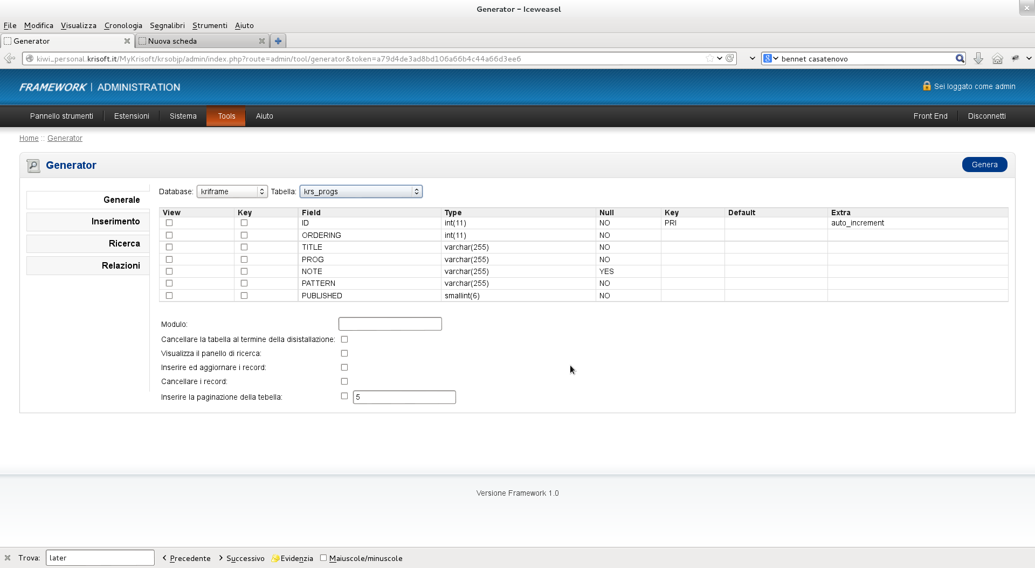Click inside the Modulo input field

389,324
